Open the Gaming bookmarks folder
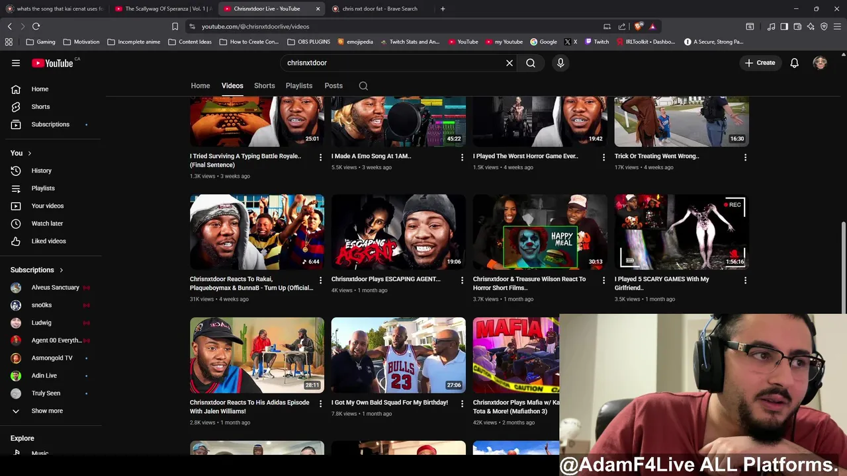This screenshot has width=847, height=476. click(40, 42)
